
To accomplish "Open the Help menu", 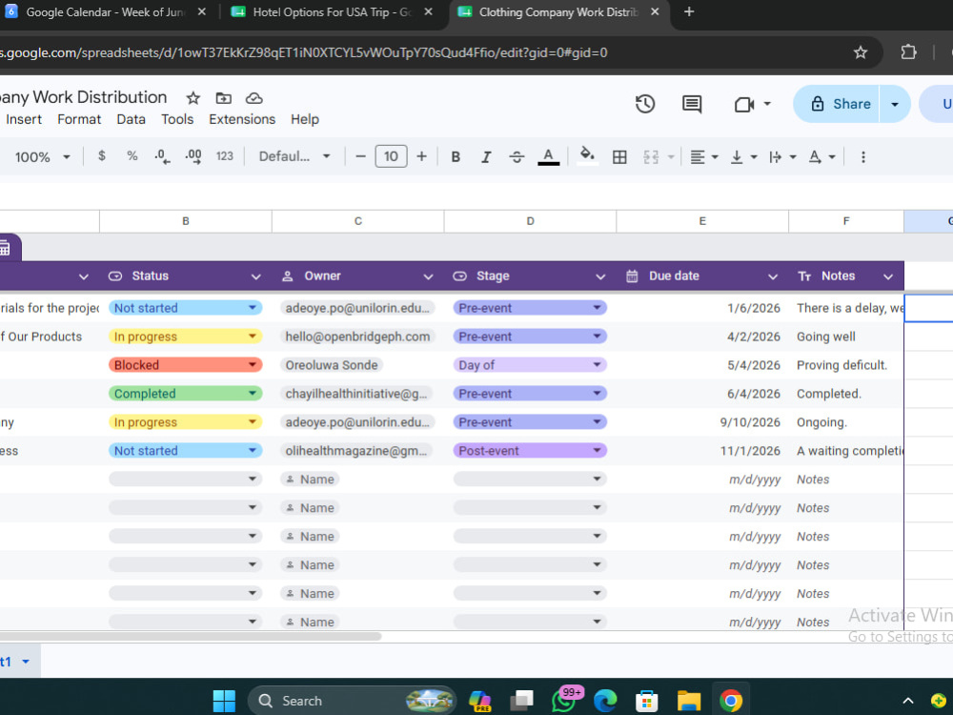I will [x=305, y=119].
